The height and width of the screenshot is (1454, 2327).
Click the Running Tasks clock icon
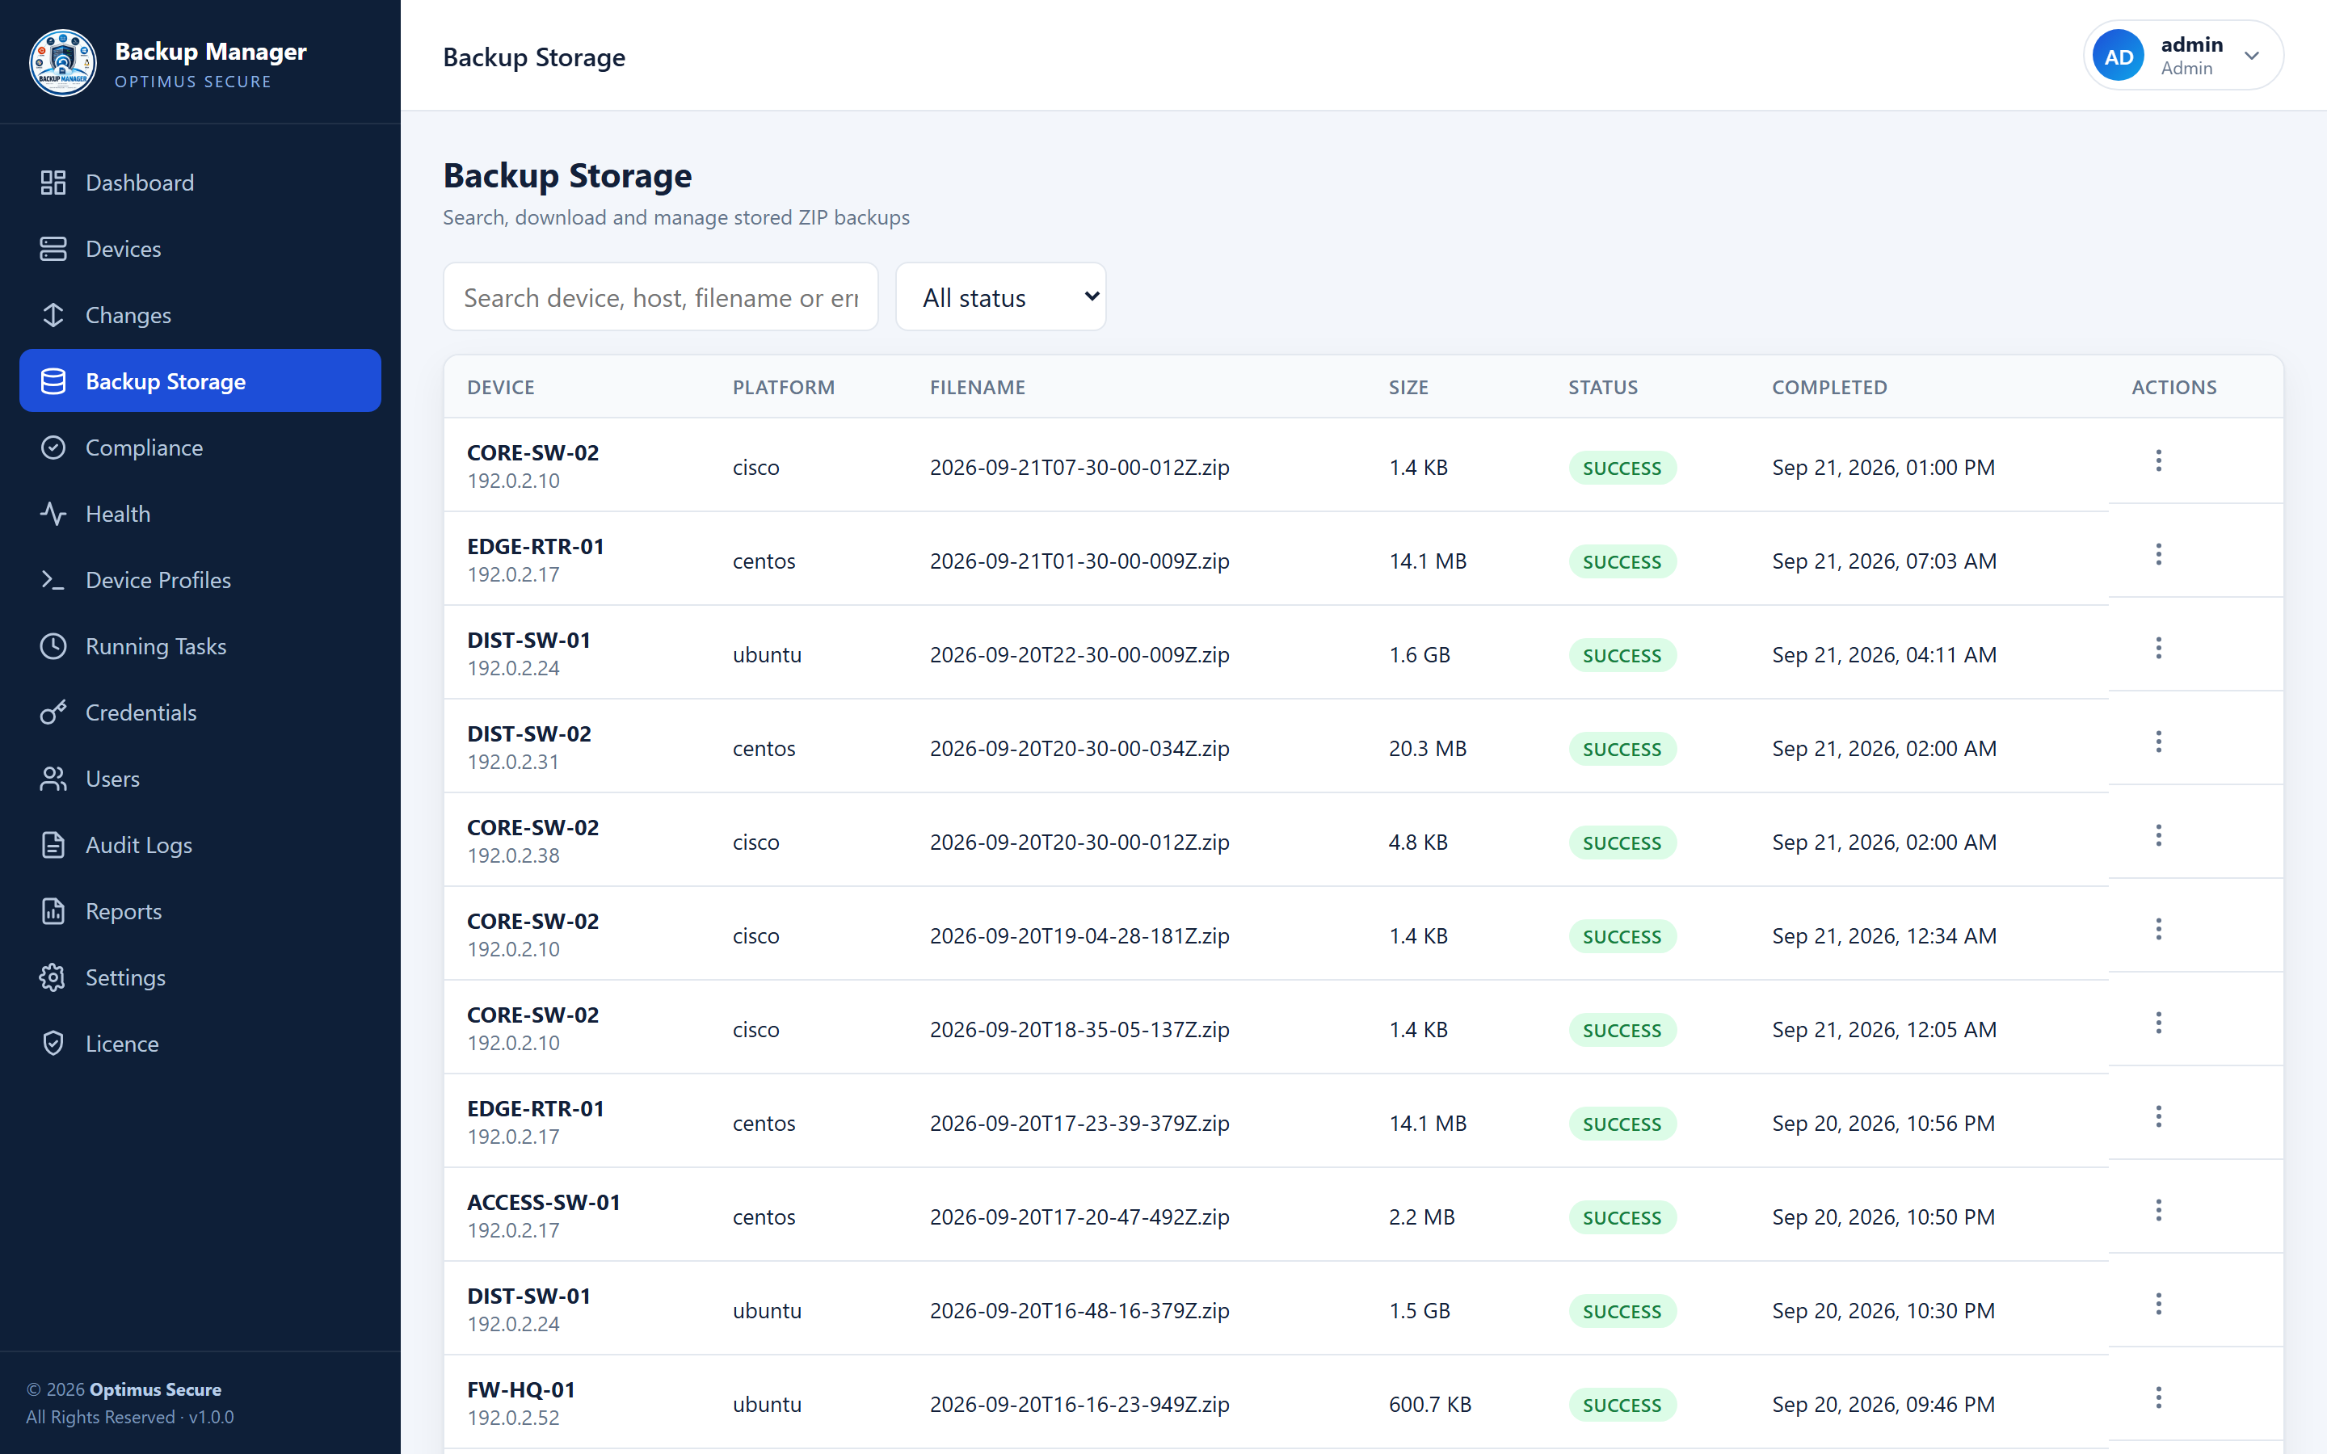(x=53, y=647)
